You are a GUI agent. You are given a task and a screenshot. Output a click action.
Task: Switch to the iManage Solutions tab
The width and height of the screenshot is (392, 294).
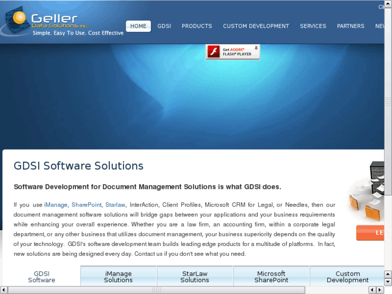click(119, 276)
